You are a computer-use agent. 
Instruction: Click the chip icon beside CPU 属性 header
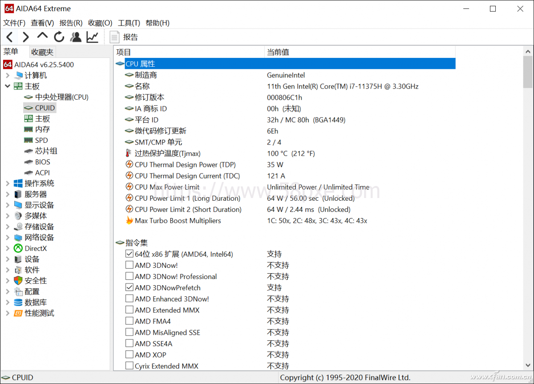click(x=120, y=64)
